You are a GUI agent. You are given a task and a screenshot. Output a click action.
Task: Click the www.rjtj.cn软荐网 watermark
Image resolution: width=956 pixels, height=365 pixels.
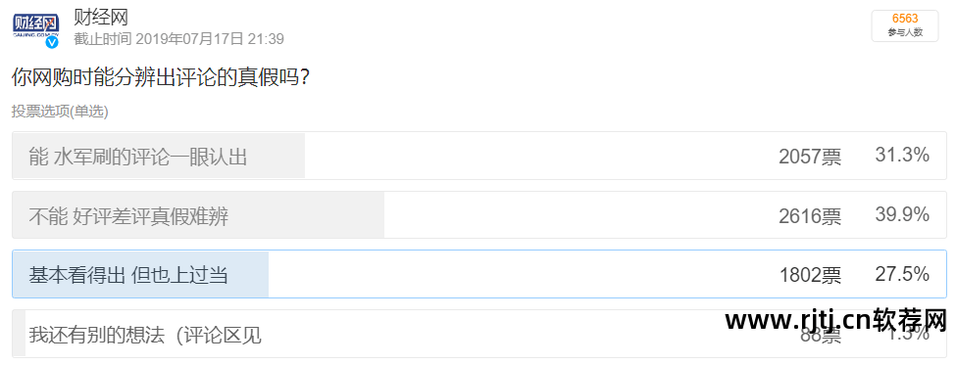(x=835, y=320)
